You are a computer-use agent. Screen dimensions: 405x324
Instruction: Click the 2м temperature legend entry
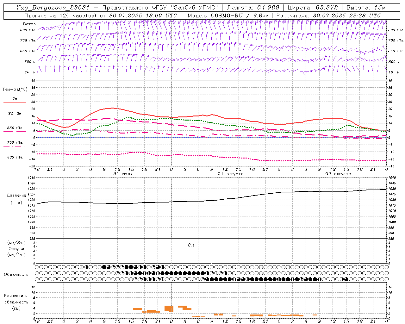(x=15, y=99)
